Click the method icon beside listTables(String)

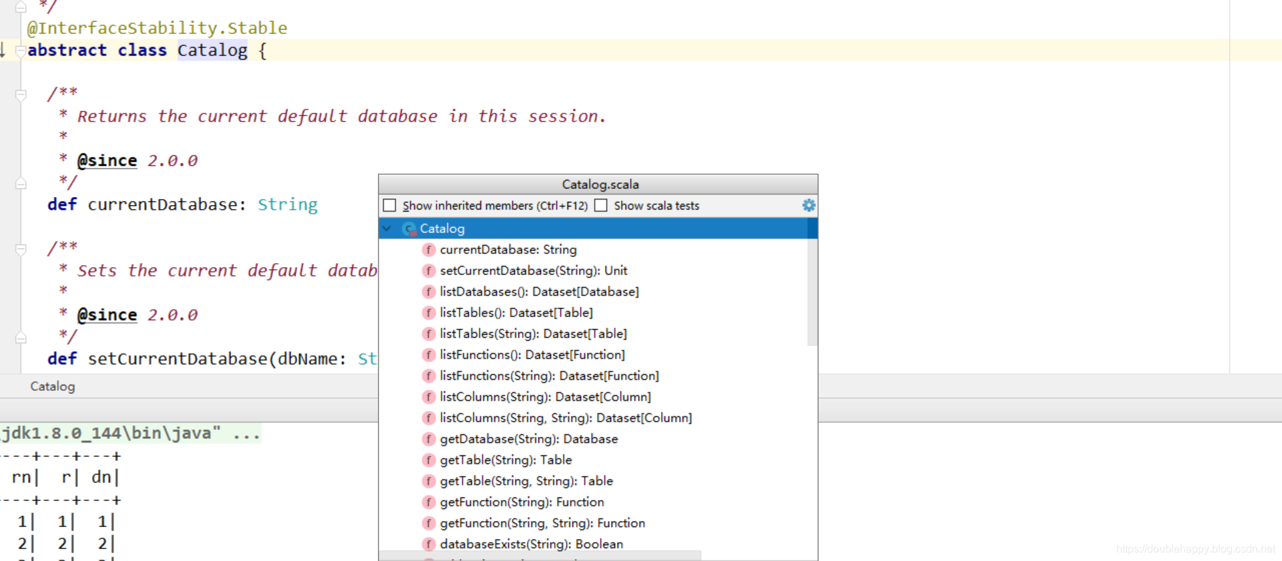429,334
